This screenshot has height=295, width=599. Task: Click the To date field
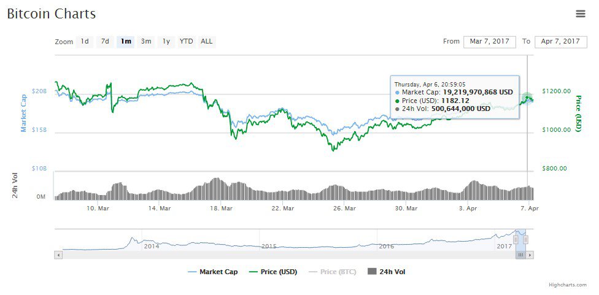(560, 42)
